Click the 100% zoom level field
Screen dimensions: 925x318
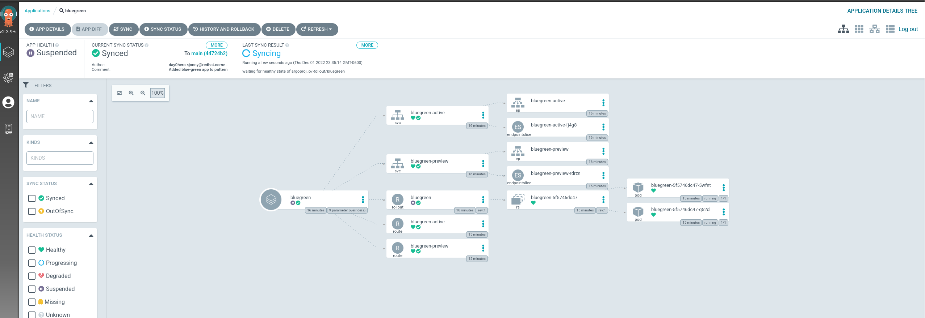click(158, 93)
